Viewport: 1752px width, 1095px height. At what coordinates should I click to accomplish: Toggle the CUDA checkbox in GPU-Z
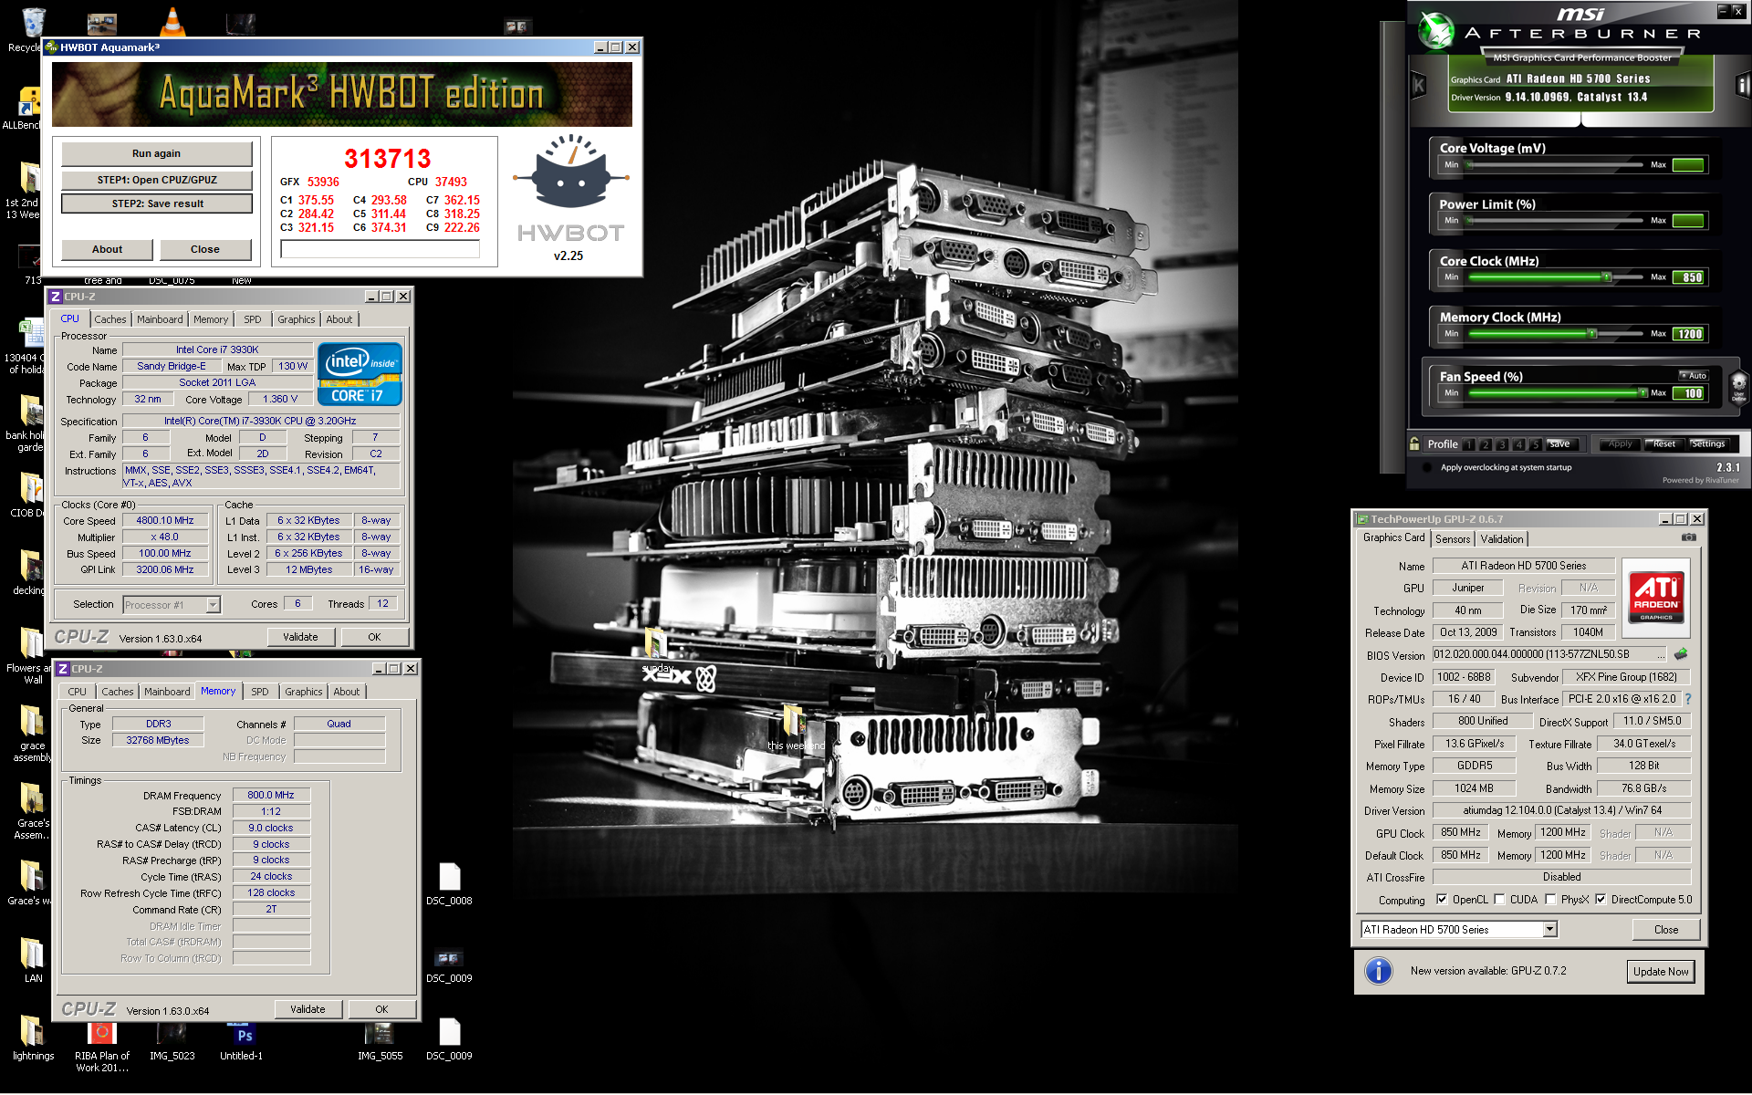1499,900
